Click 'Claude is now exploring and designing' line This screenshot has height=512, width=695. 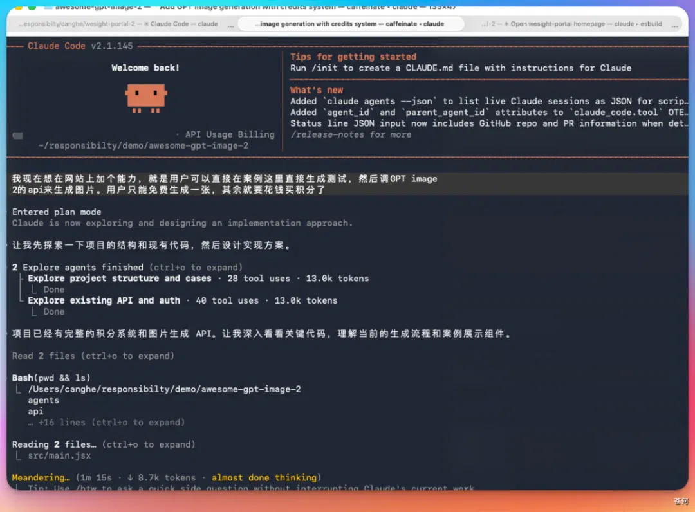(182, 223)
